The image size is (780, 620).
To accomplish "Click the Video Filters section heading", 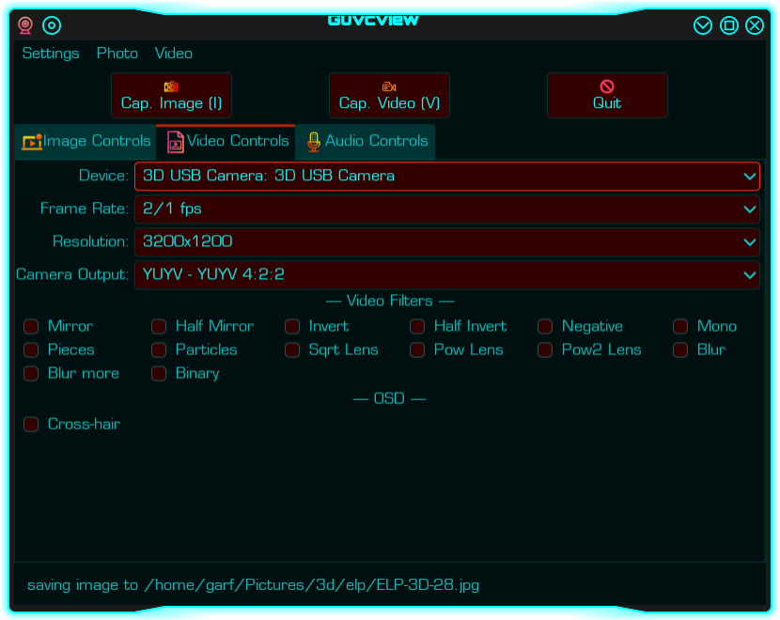I will coord(389,301).
